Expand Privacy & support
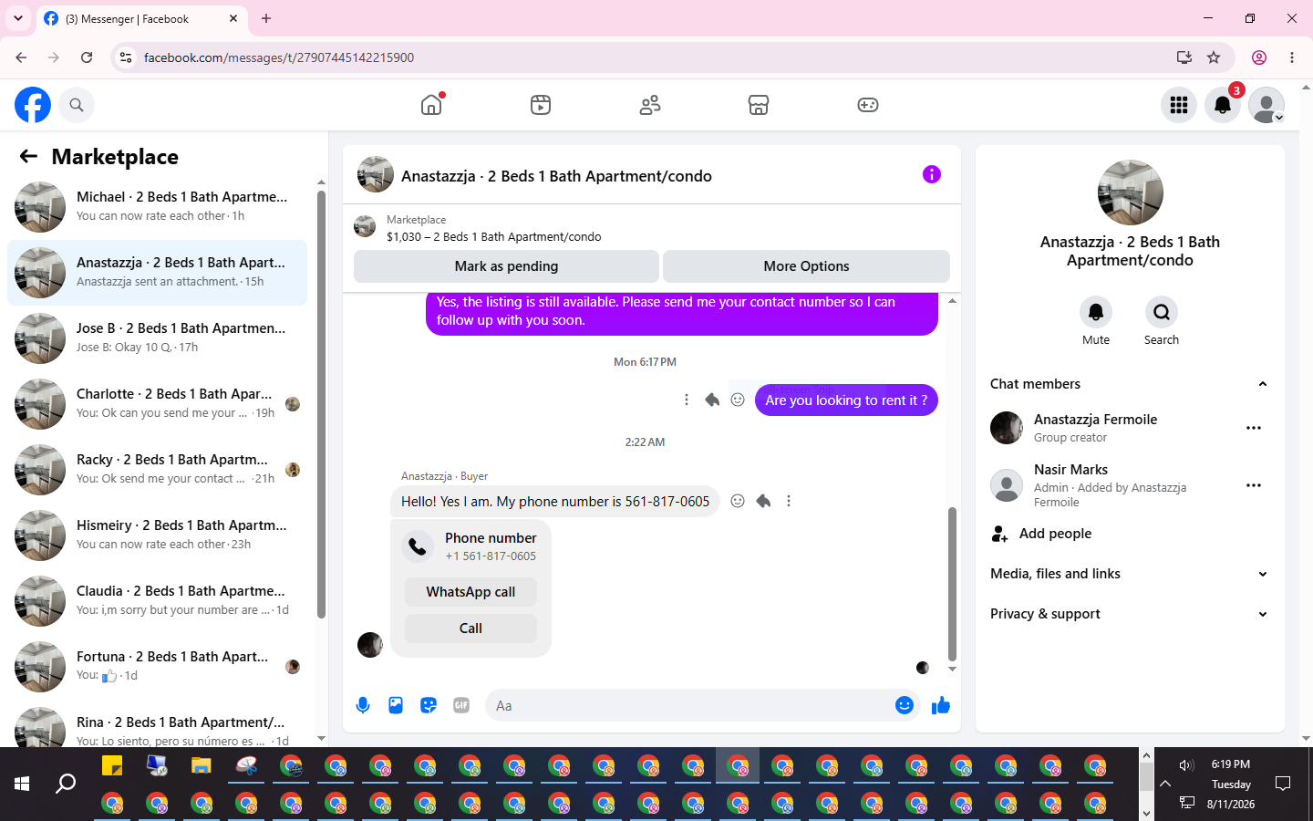Screen dimensions: 1313x821 click(x=1130, y=614)
